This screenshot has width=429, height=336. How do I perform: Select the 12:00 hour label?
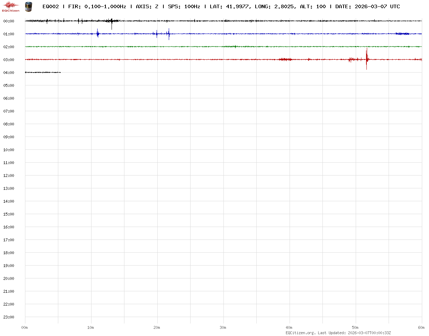coord(9,176)
